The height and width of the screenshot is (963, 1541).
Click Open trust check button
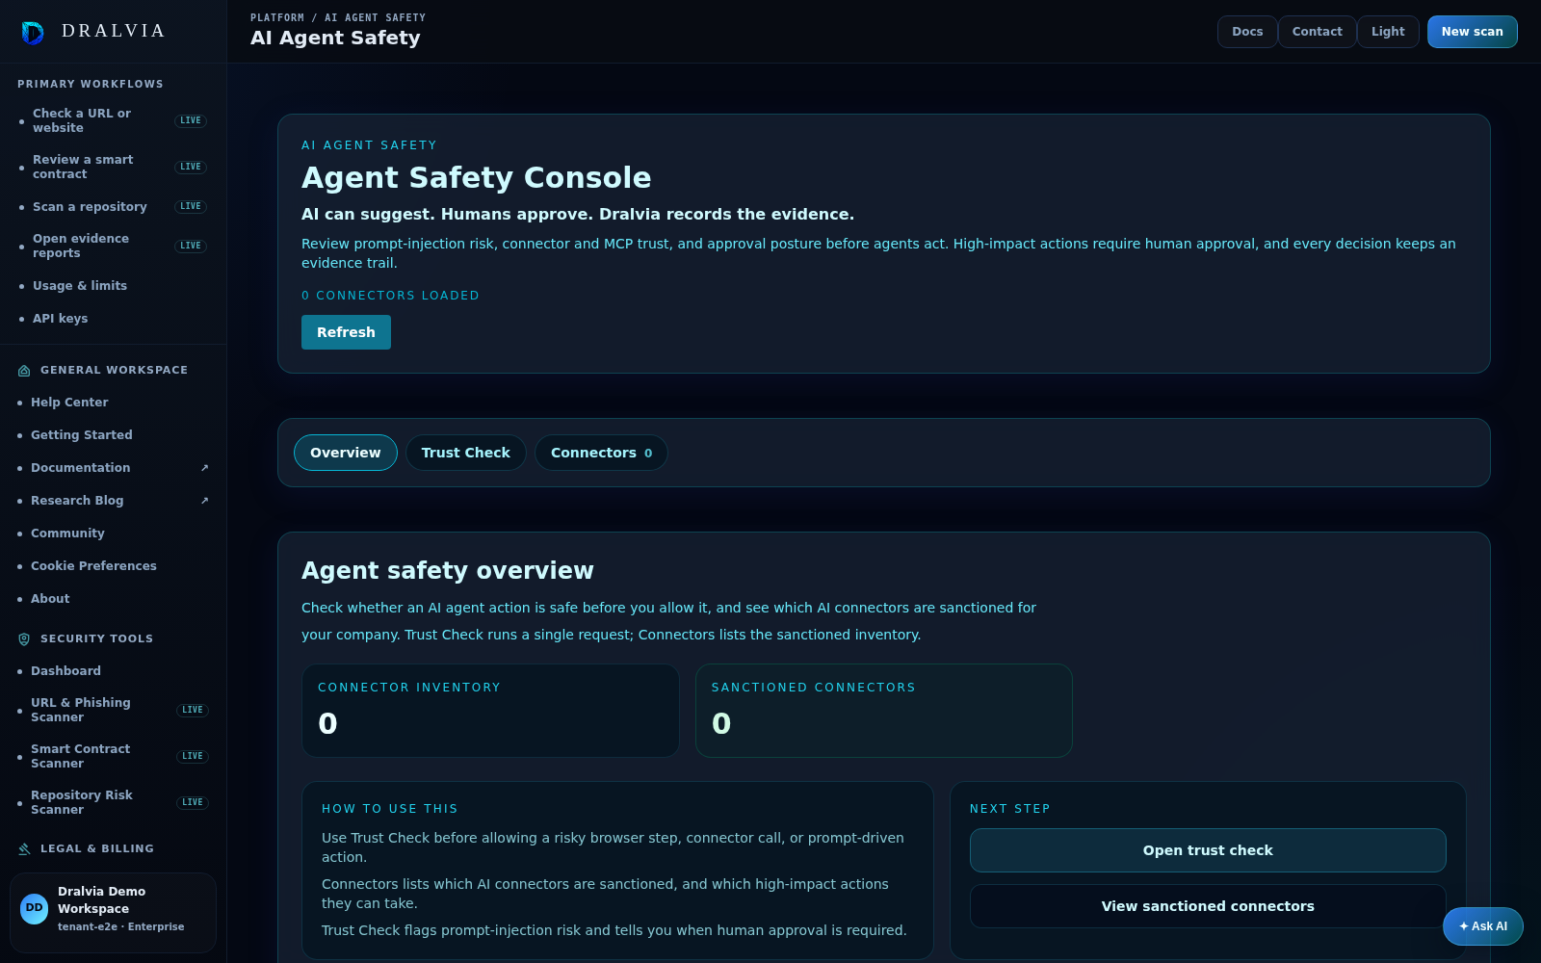click(x=1208, y=850)
